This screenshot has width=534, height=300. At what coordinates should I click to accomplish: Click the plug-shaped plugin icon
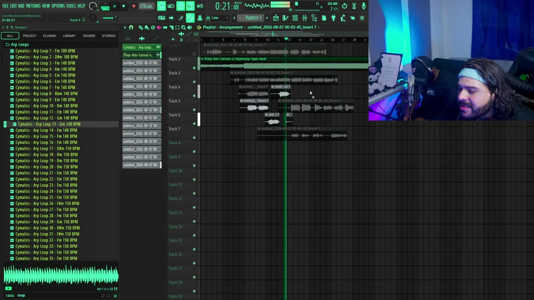click(x=333, y=18)
